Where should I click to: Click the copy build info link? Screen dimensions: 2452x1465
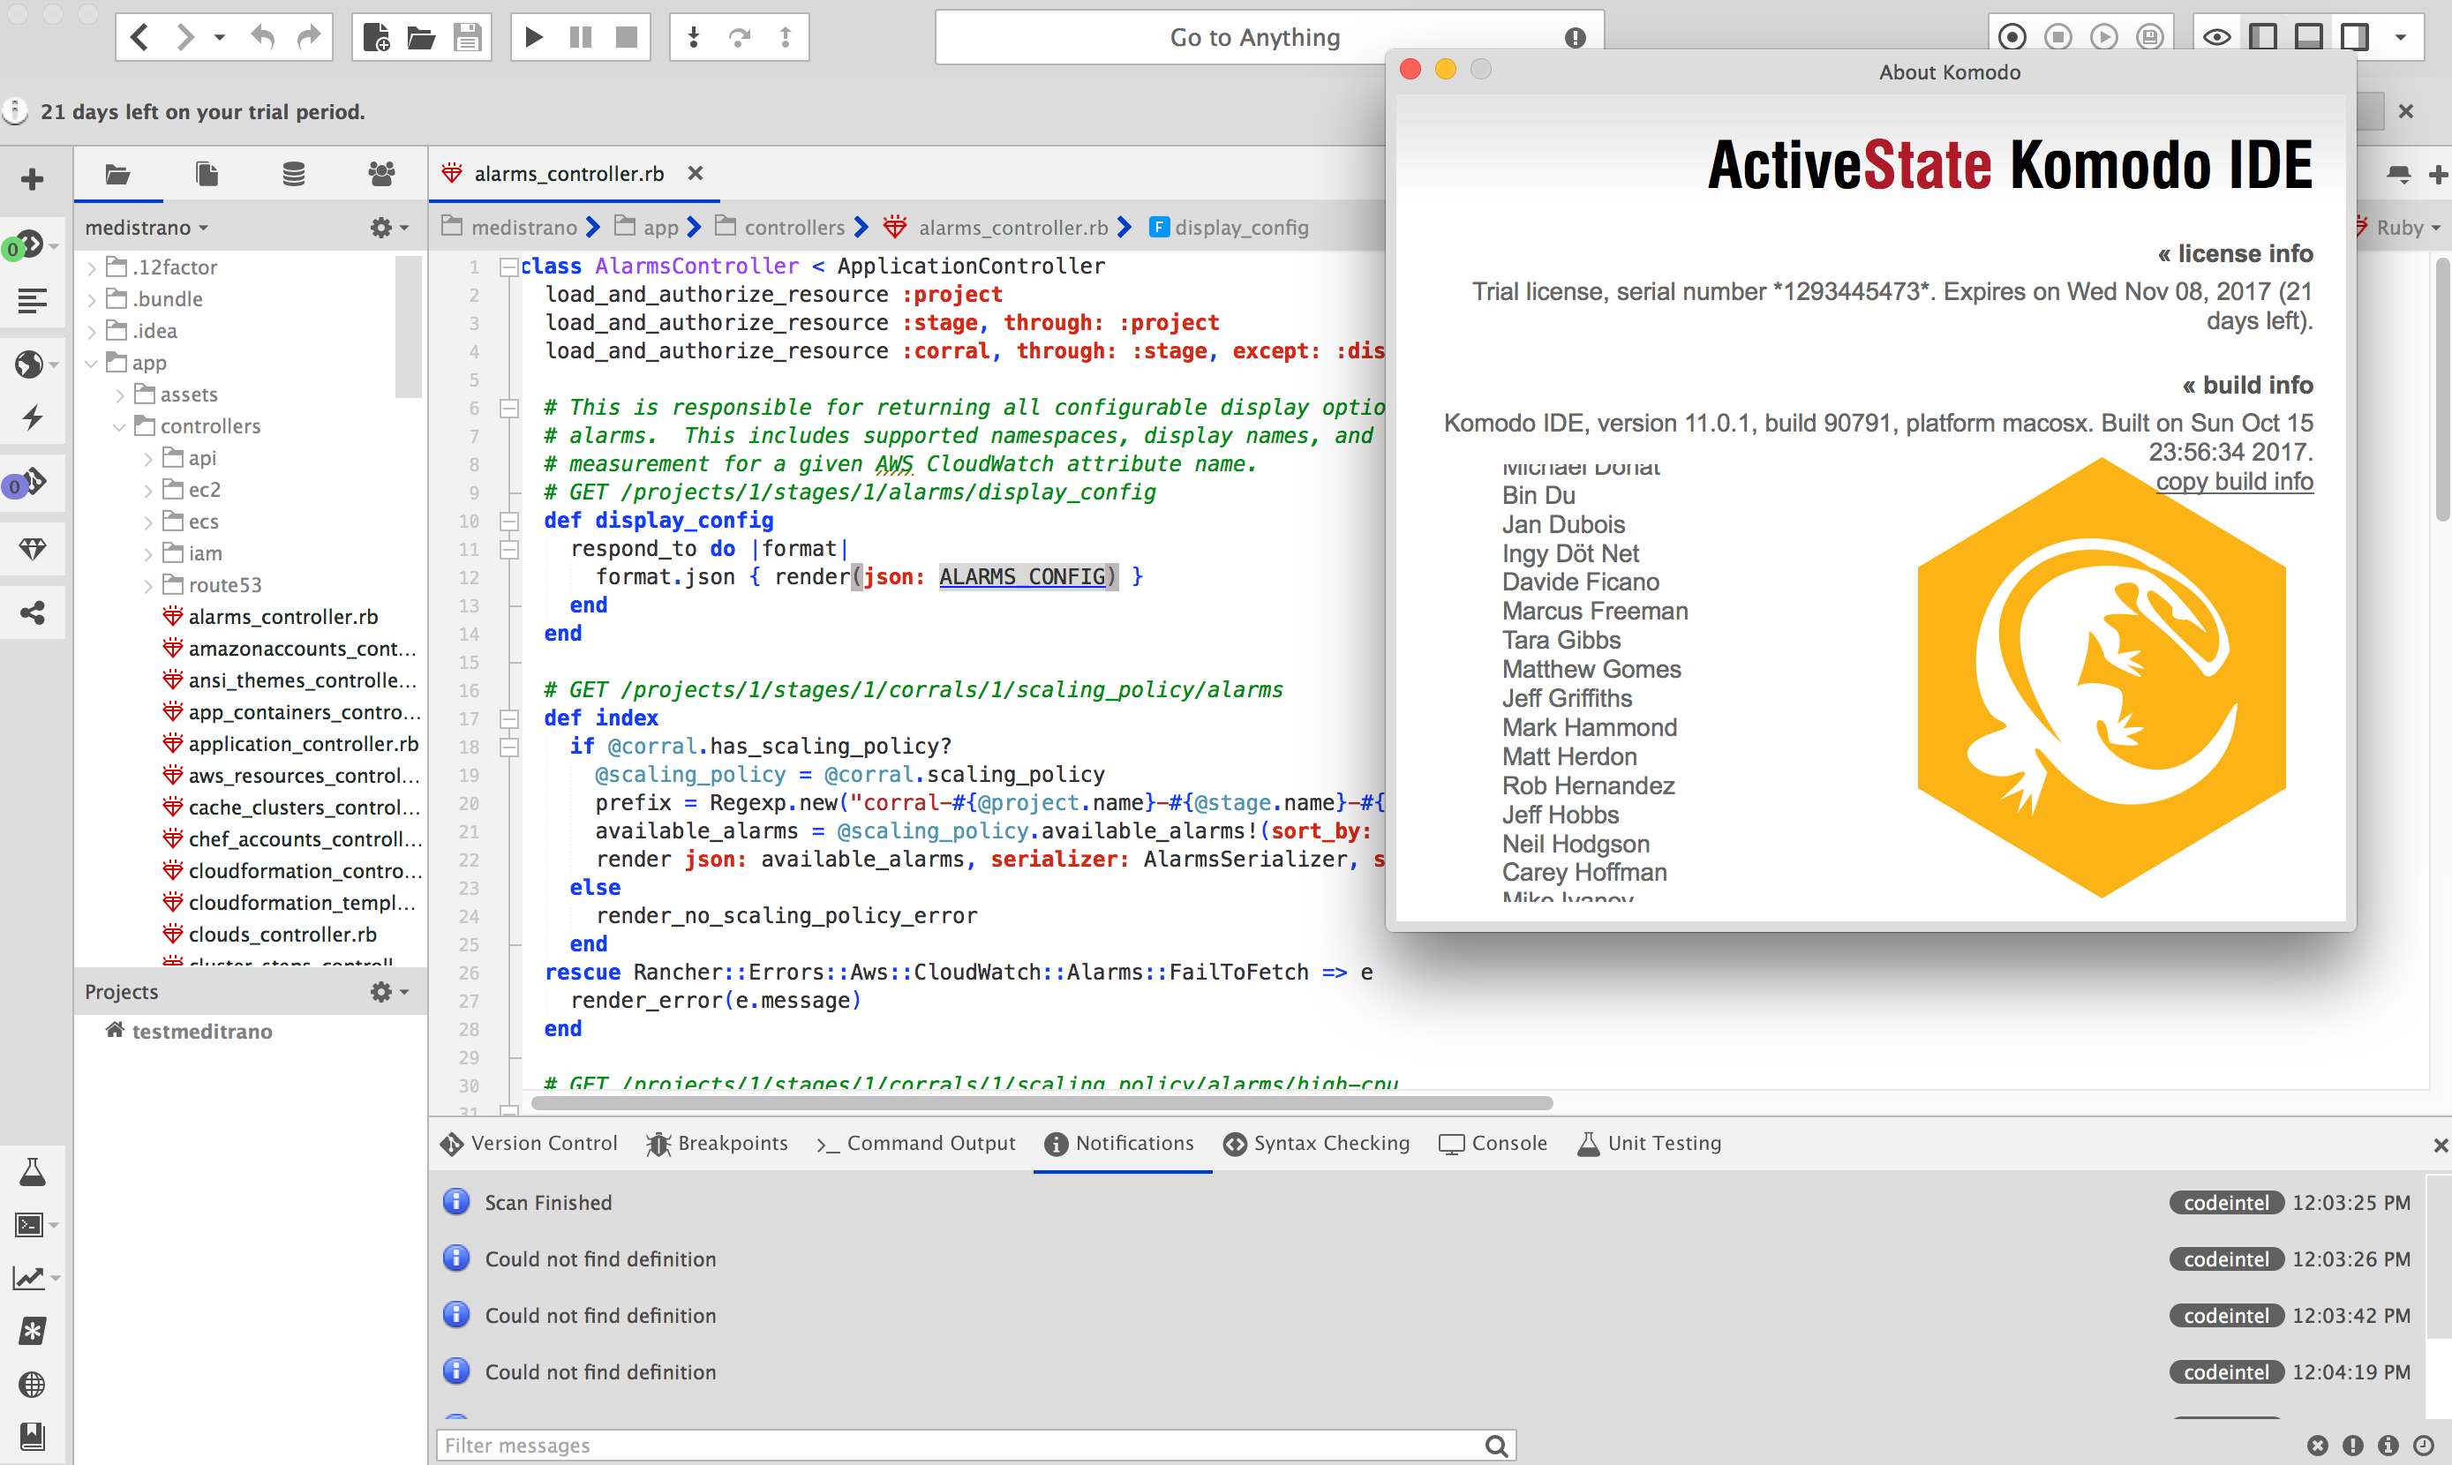[2233, 482]
